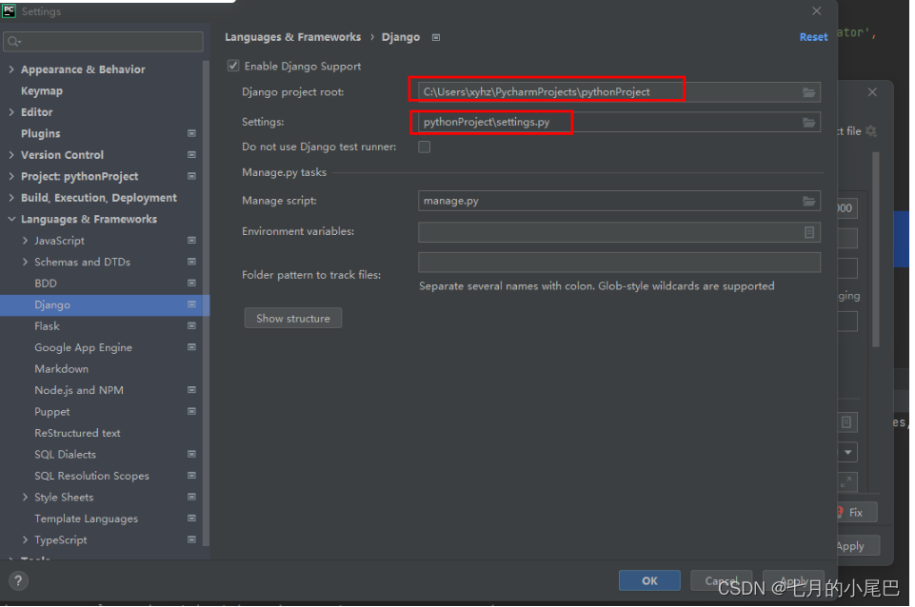Screen dimensions: 915x607
Task: Click the Apply button in the background dialog
Action: [858, 546]
